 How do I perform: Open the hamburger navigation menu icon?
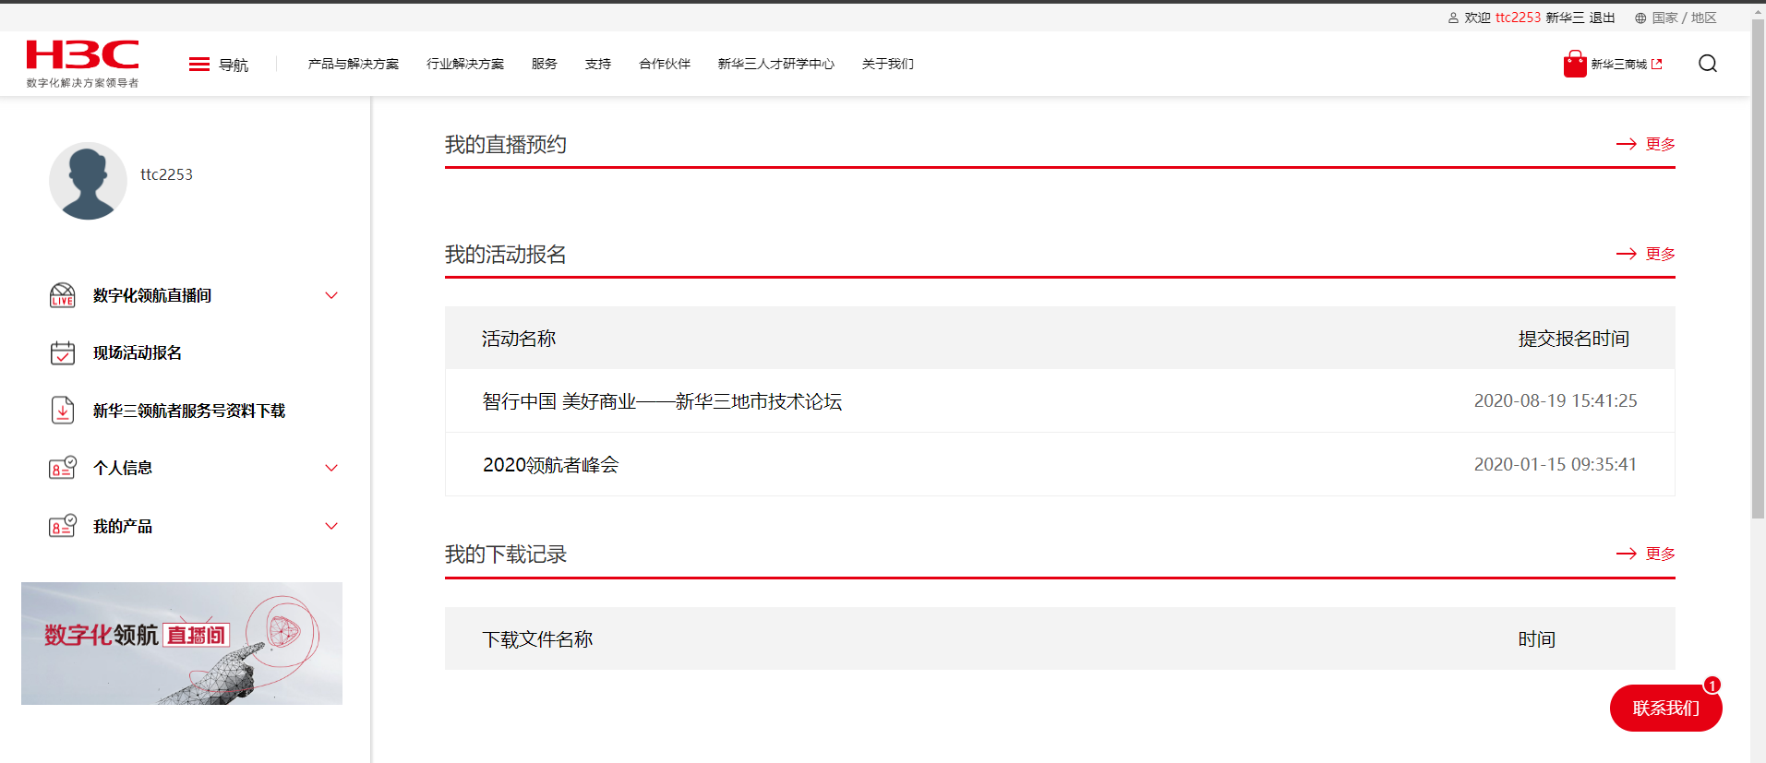[x=198, y=65]
